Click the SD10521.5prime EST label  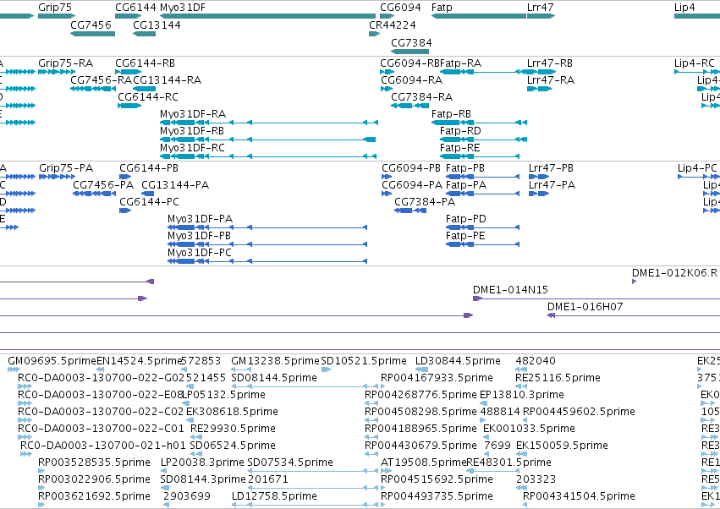(x=364, y=361)
